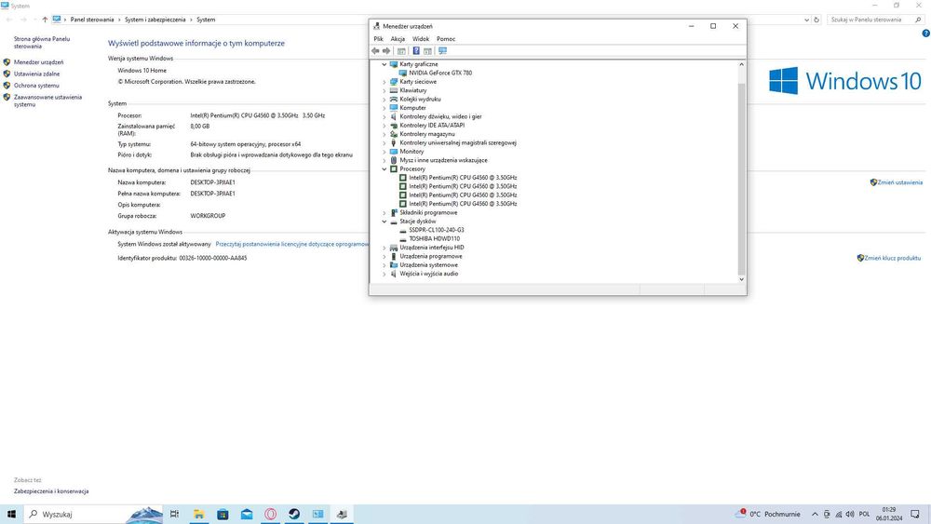Click the Karty graficzne display adapter icon

coord(393,64)
